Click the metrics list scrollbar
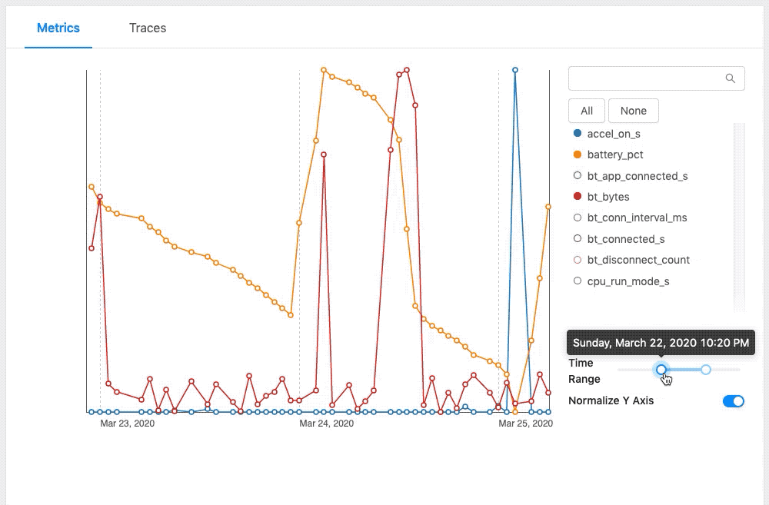The image size is (769, 505). point(739,215)
